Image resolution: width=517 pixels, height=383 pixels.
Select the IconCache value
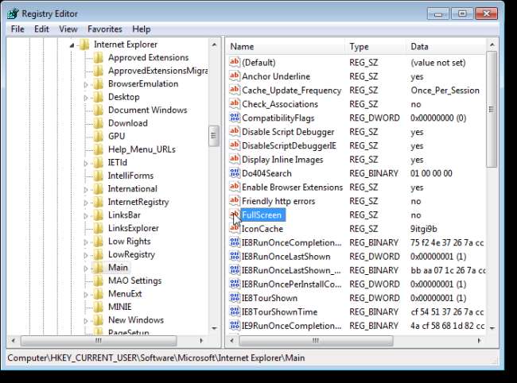click(x=262, y=229)
